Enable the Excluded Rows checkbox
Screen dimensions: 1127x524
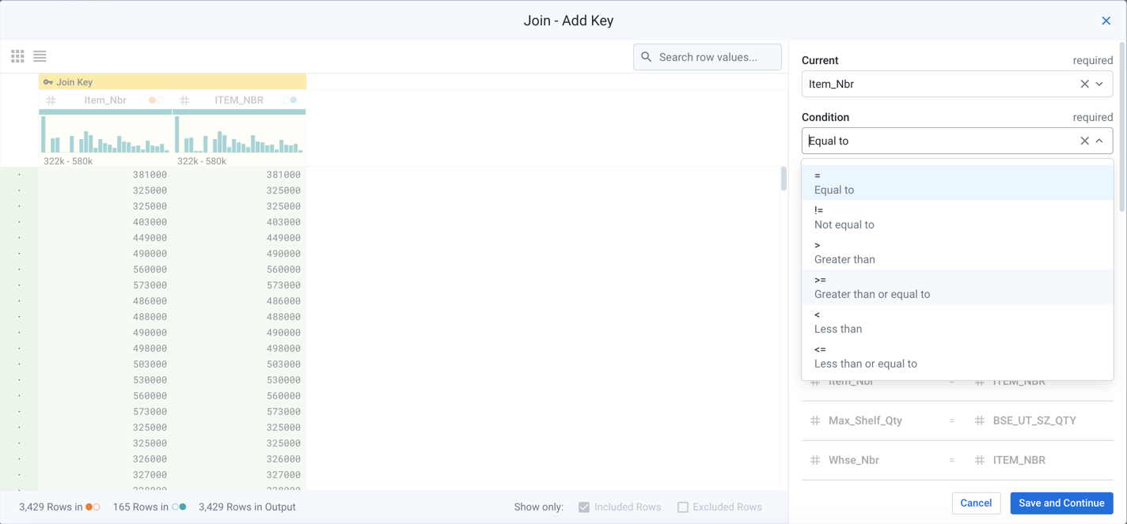click(683, 507)
